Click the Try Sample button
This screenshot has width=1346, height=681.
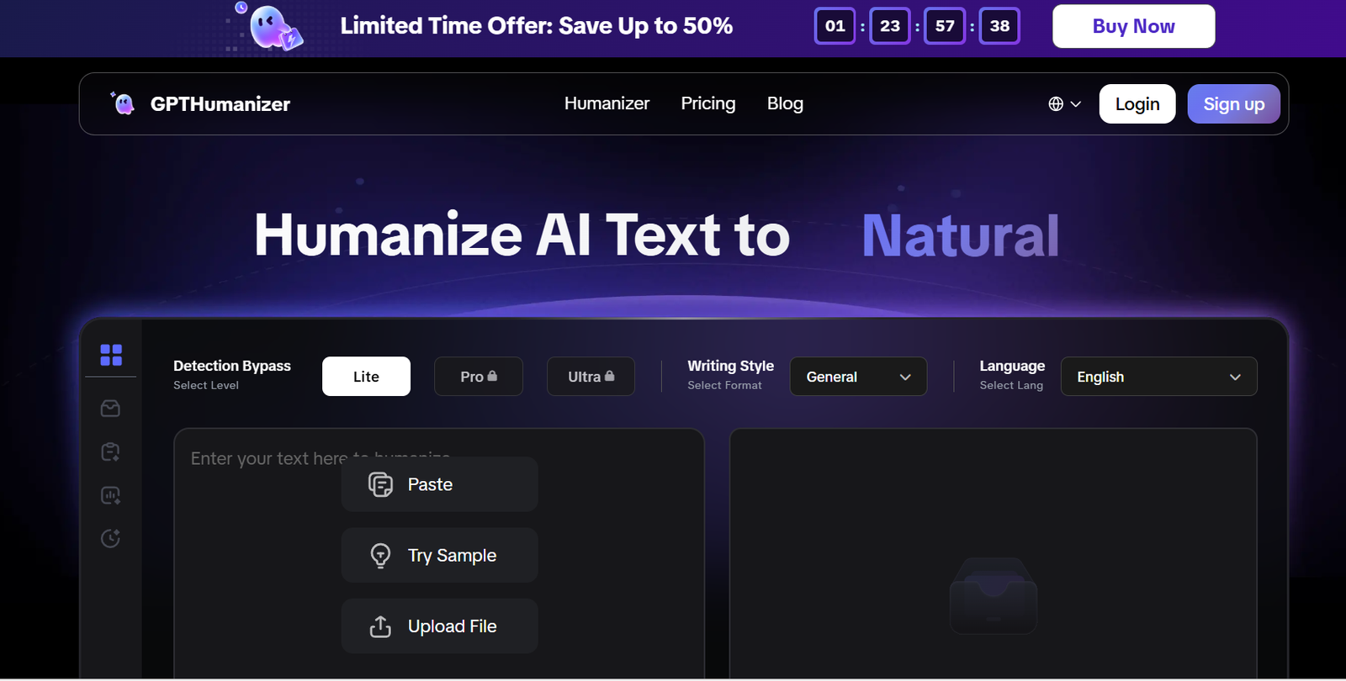click(439, 556)
